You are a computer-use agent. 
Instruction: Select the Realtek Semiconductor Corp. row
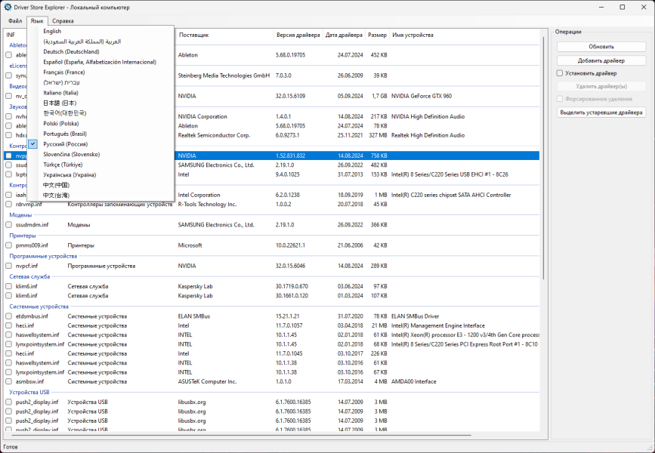point(273,135)
